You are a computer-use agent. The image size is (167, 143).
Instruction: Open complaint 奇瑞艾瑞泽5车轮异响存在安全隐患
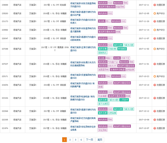[83, 128]
